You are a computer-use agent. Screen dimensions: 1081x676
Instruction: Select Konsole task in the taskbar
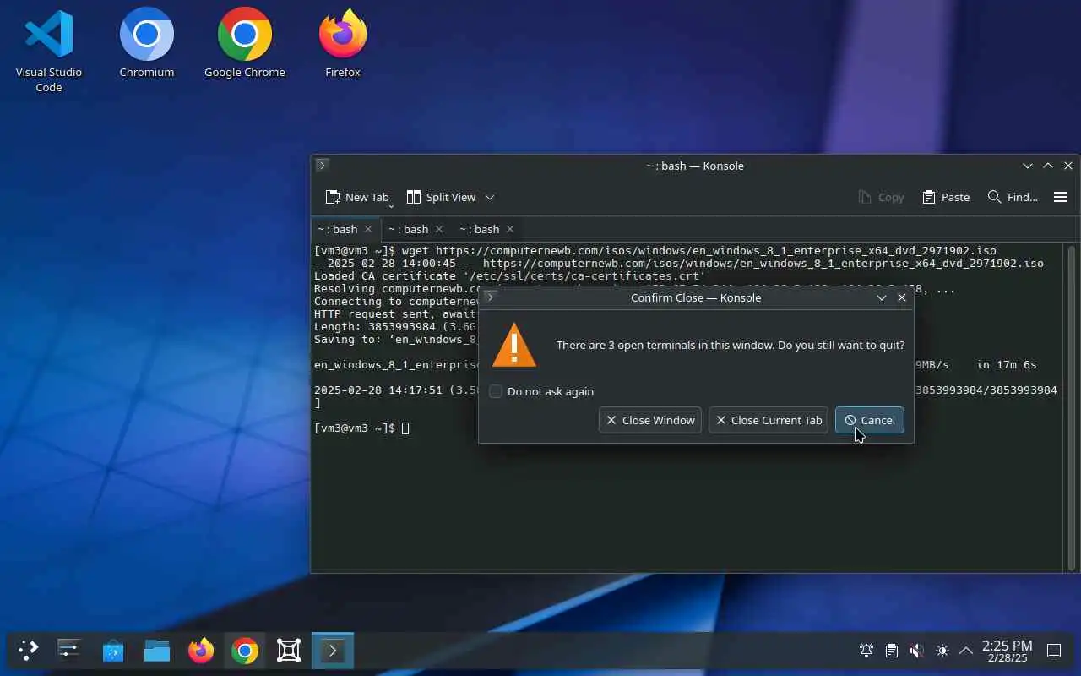[x=333, y=651]
